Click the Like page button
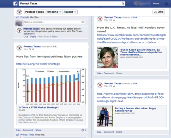 [x=159, y=12]
